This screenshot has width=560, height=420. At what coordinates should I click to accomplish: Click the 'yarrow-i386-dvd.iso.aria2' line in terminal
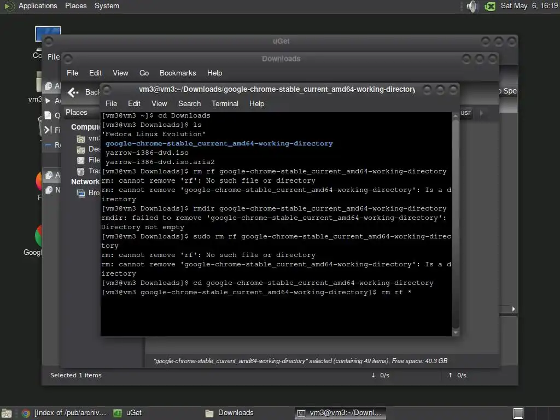(x=160, y=162)
